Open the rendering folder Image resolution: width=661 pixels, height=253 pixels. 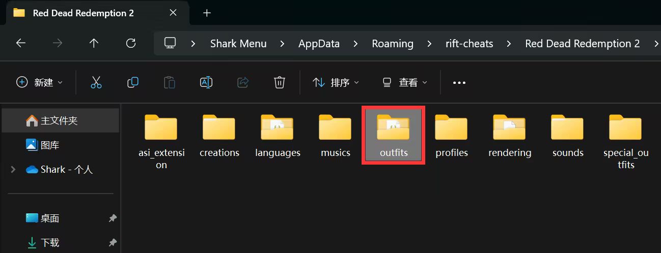(x=509, y=135)
